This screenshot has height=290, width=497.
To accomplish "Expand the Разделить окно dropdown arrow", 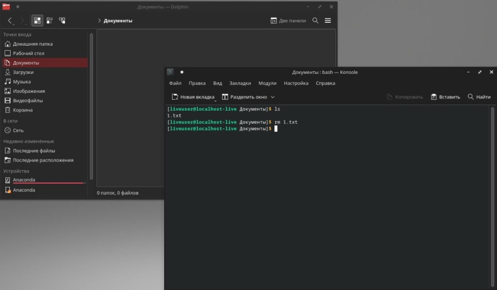I will [x=273, y=97].
